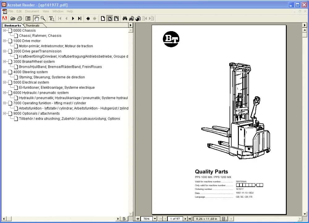Open the View menu

45,11
